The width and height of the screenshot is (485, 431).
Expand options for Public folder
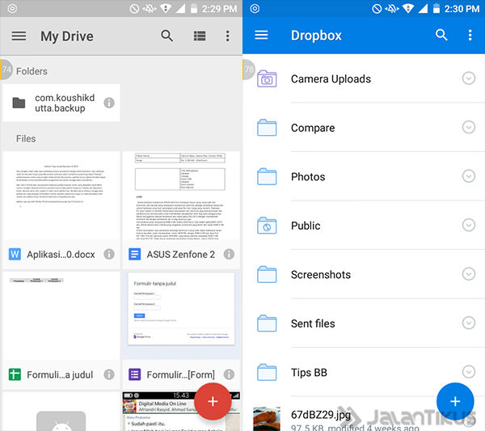pyautogui.click(x=469, y=225)
